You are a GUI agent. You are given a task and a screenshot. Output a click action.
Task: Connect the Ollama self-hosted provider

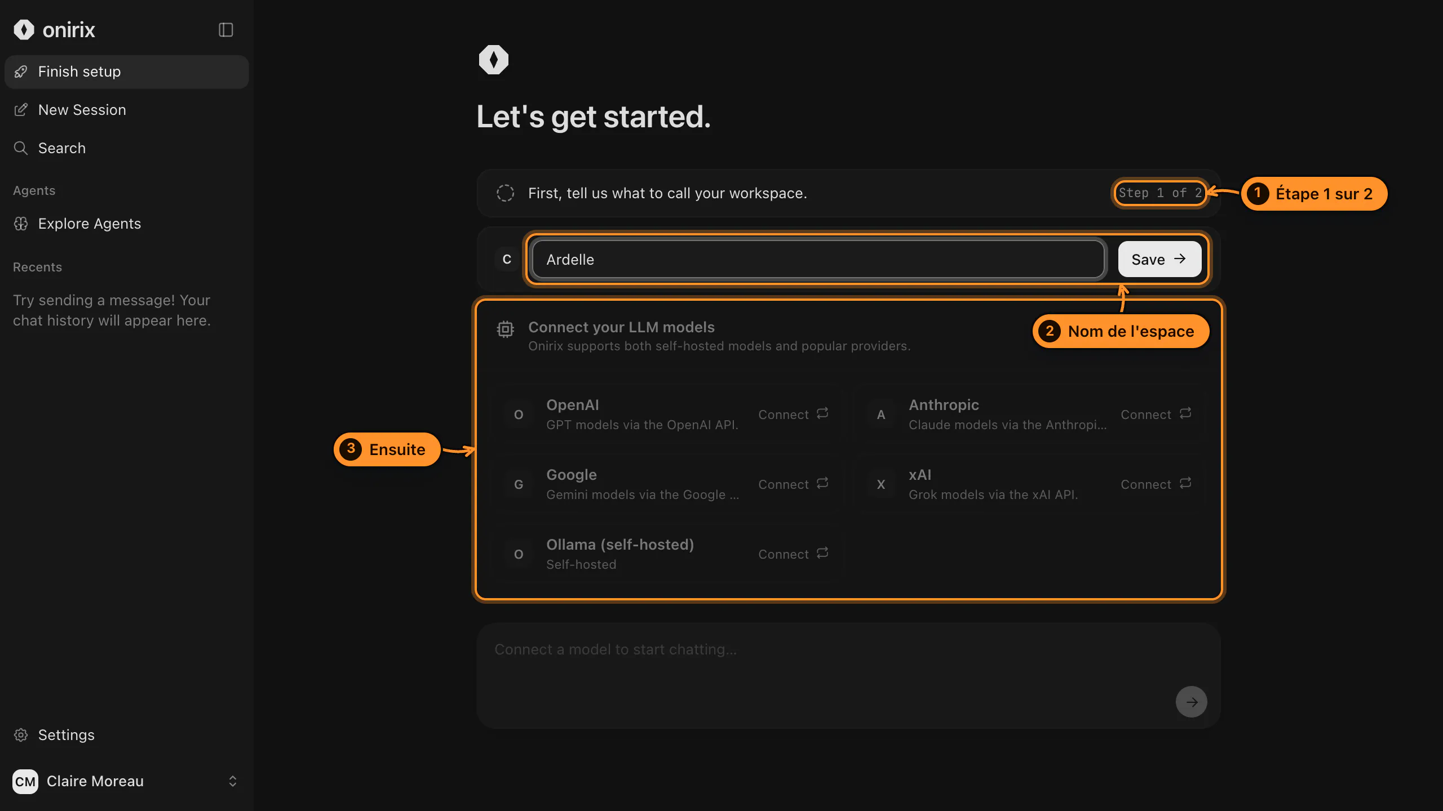(793, 554)
